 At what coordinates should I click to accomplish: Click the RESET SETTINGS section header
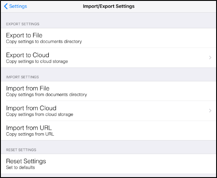pos(21,150)
